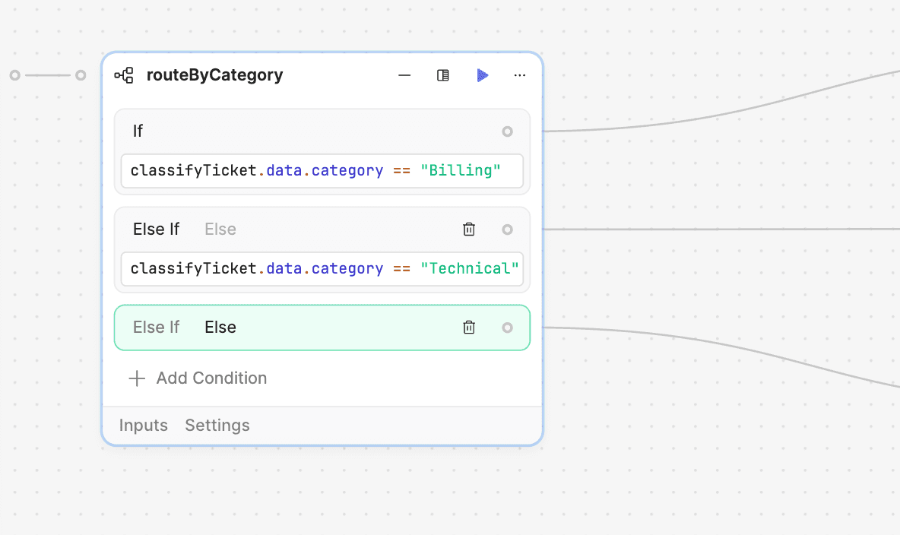Viewport: 900px width, 535px height.
Task: Collapse the node using the minimize icon
Action: point(404,75)
